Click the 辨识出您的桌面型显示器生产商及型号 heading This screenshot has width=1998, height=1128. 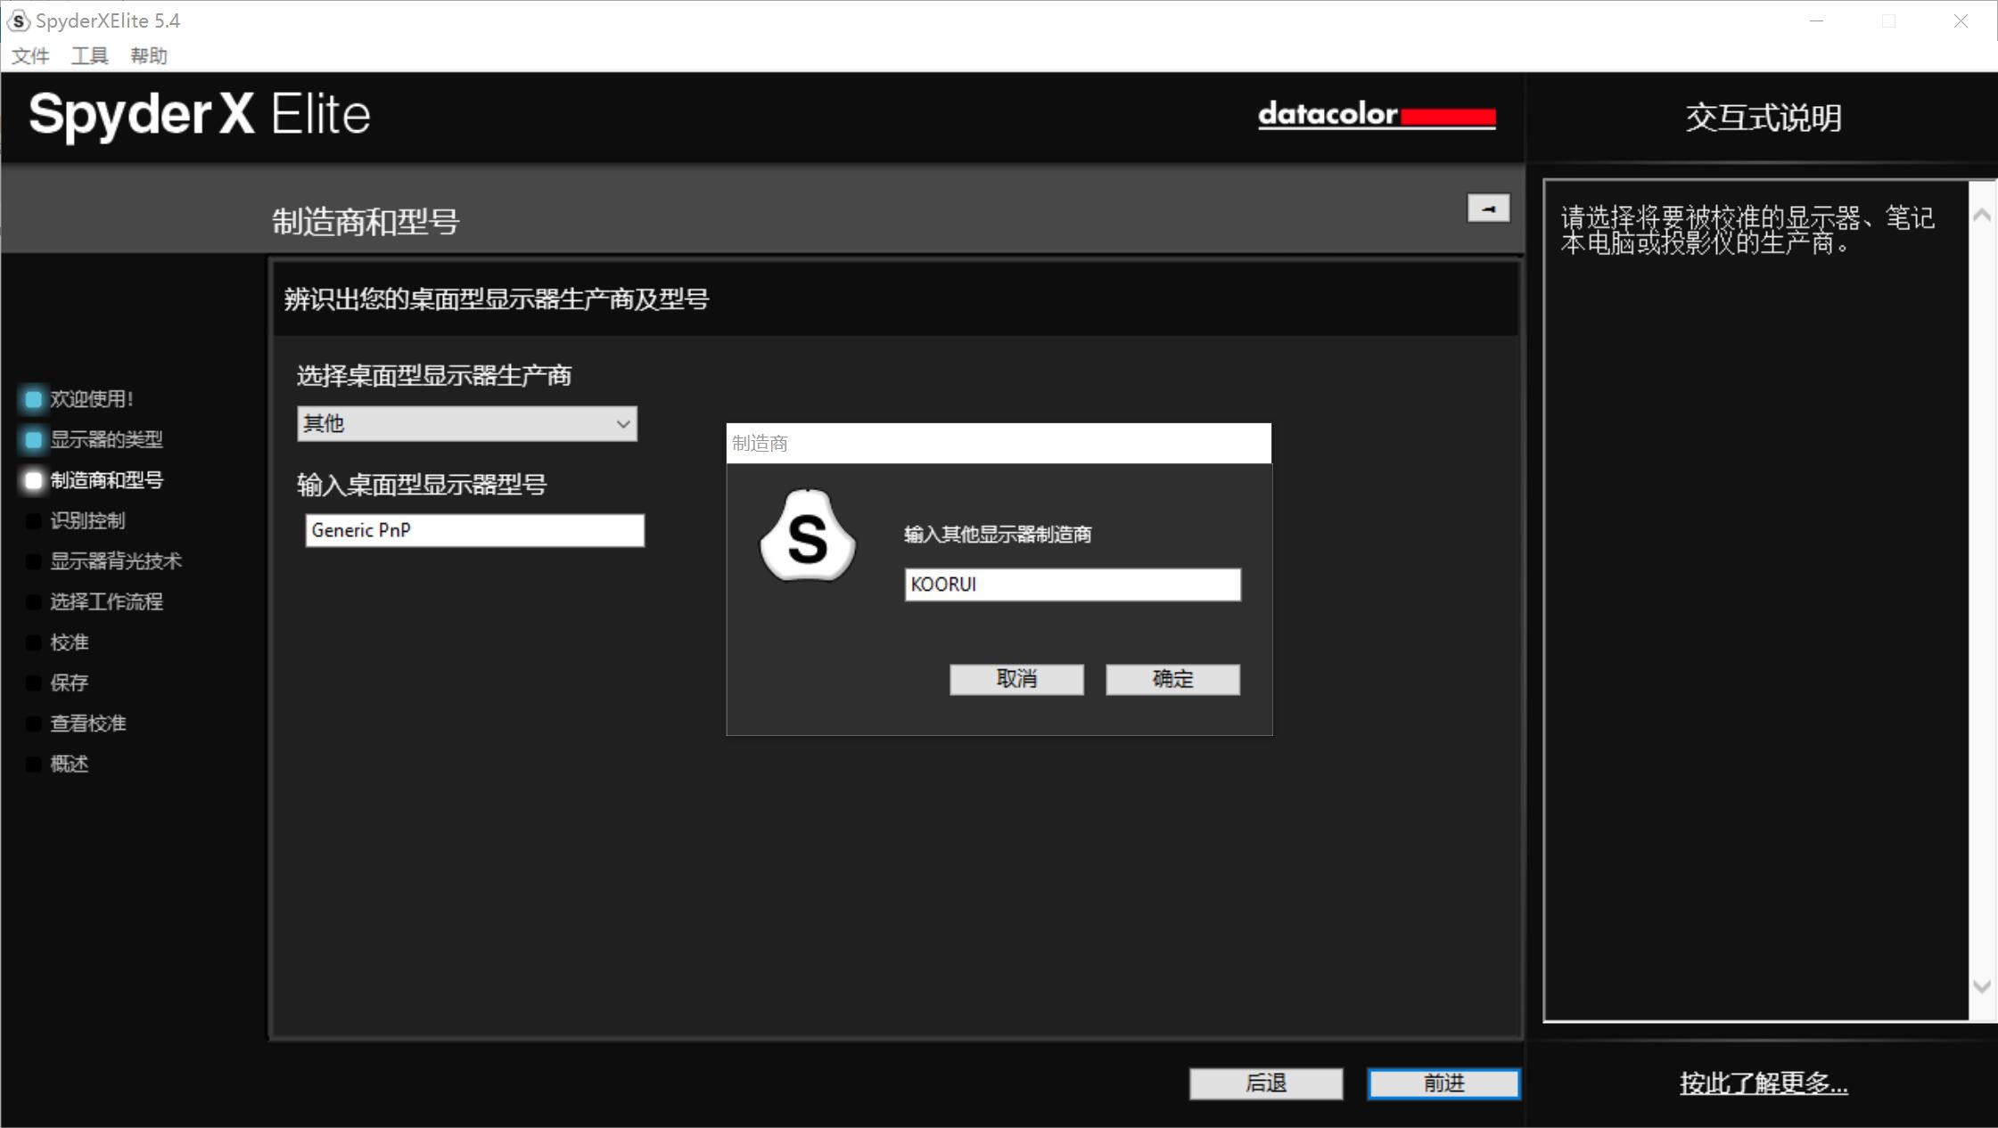pyautogui.click(x=497, y=299)
